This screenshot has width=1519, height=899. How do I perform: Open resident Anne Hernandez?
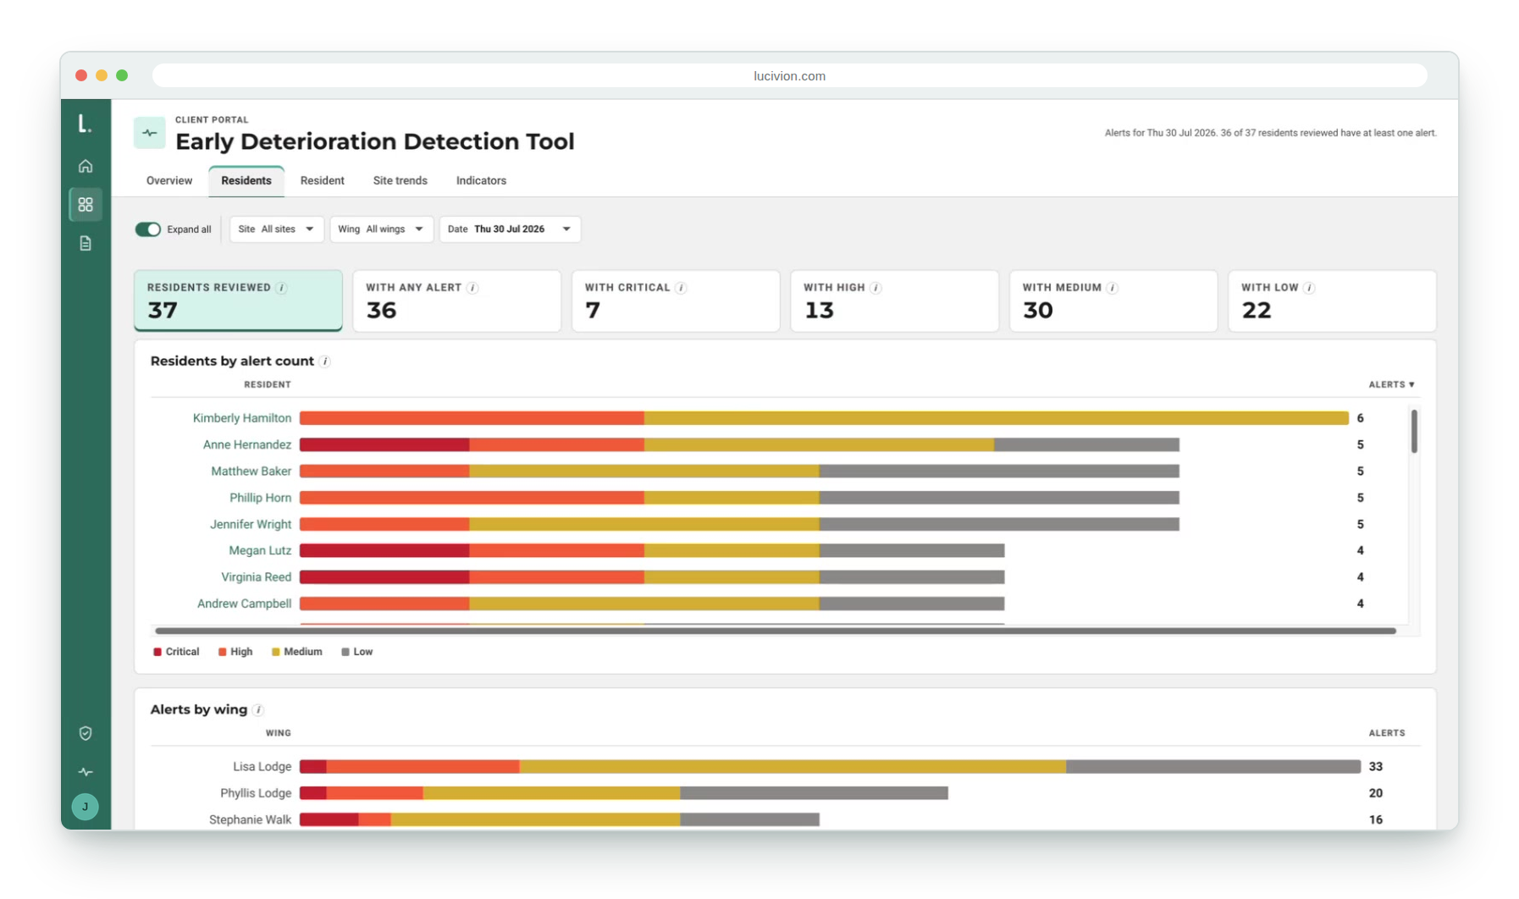click(247, 444)
